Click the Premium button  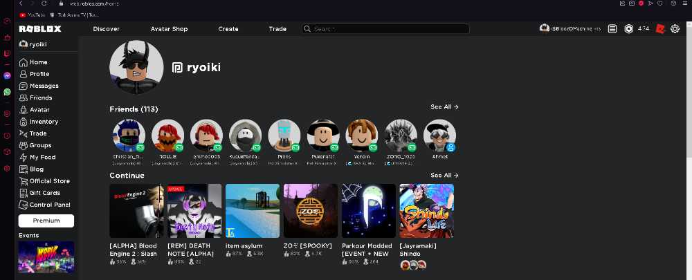click(x=46, y=221)
